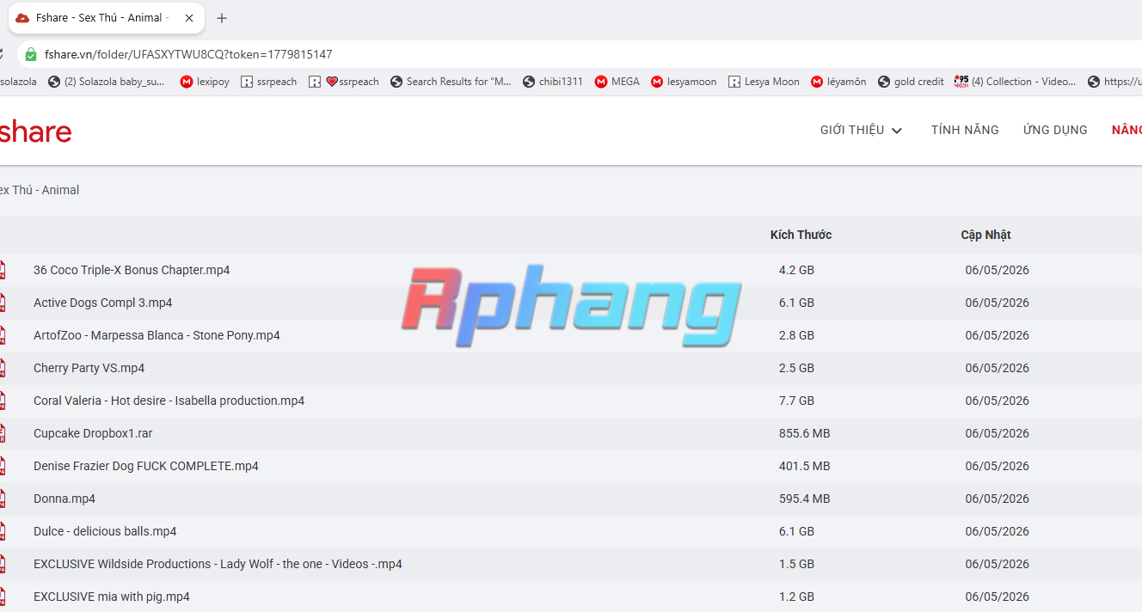
Task: Click the 4.2 GB size cell
Action: pyautogui.click(x=796, y=270)
